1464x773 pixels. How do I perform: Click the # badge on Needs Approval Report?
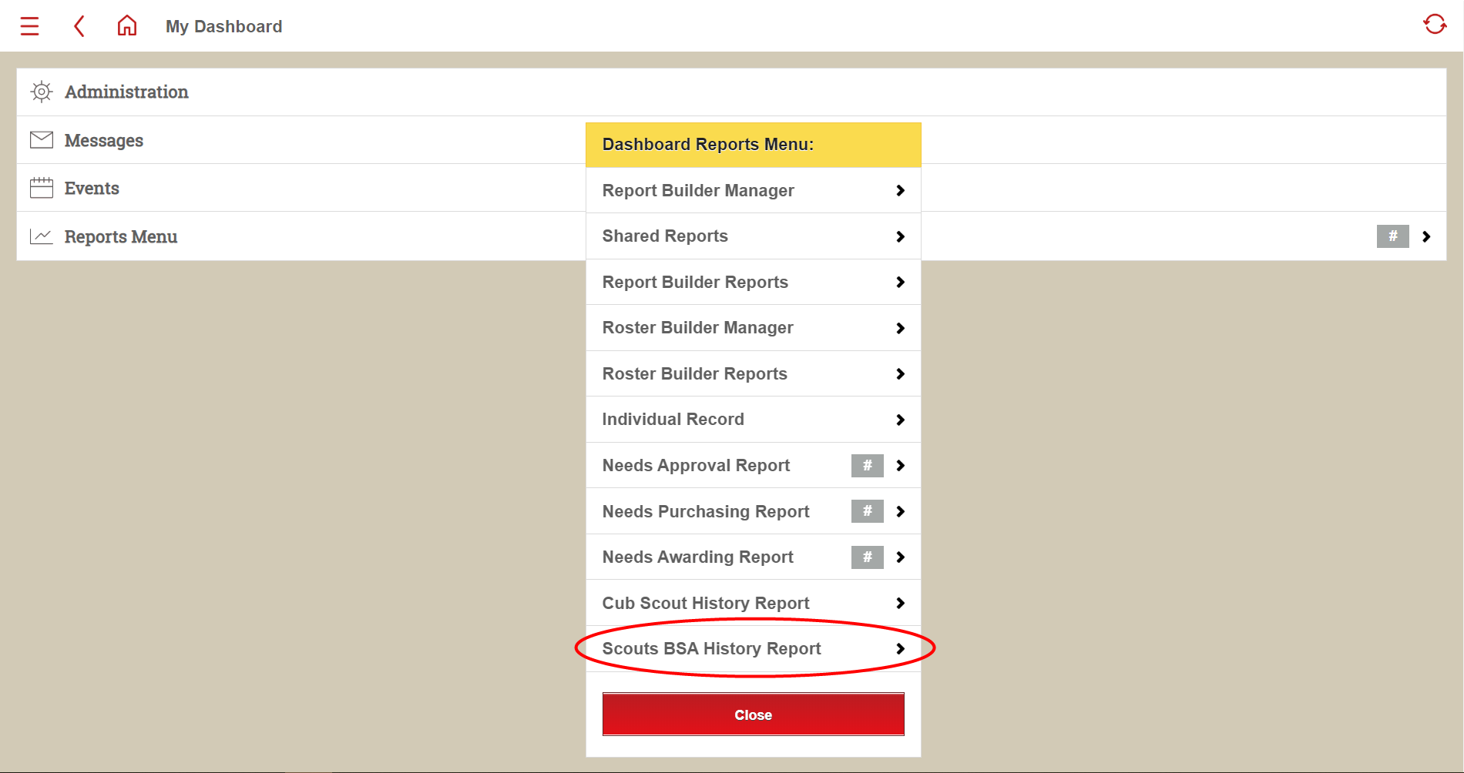[x=867, y=465]
